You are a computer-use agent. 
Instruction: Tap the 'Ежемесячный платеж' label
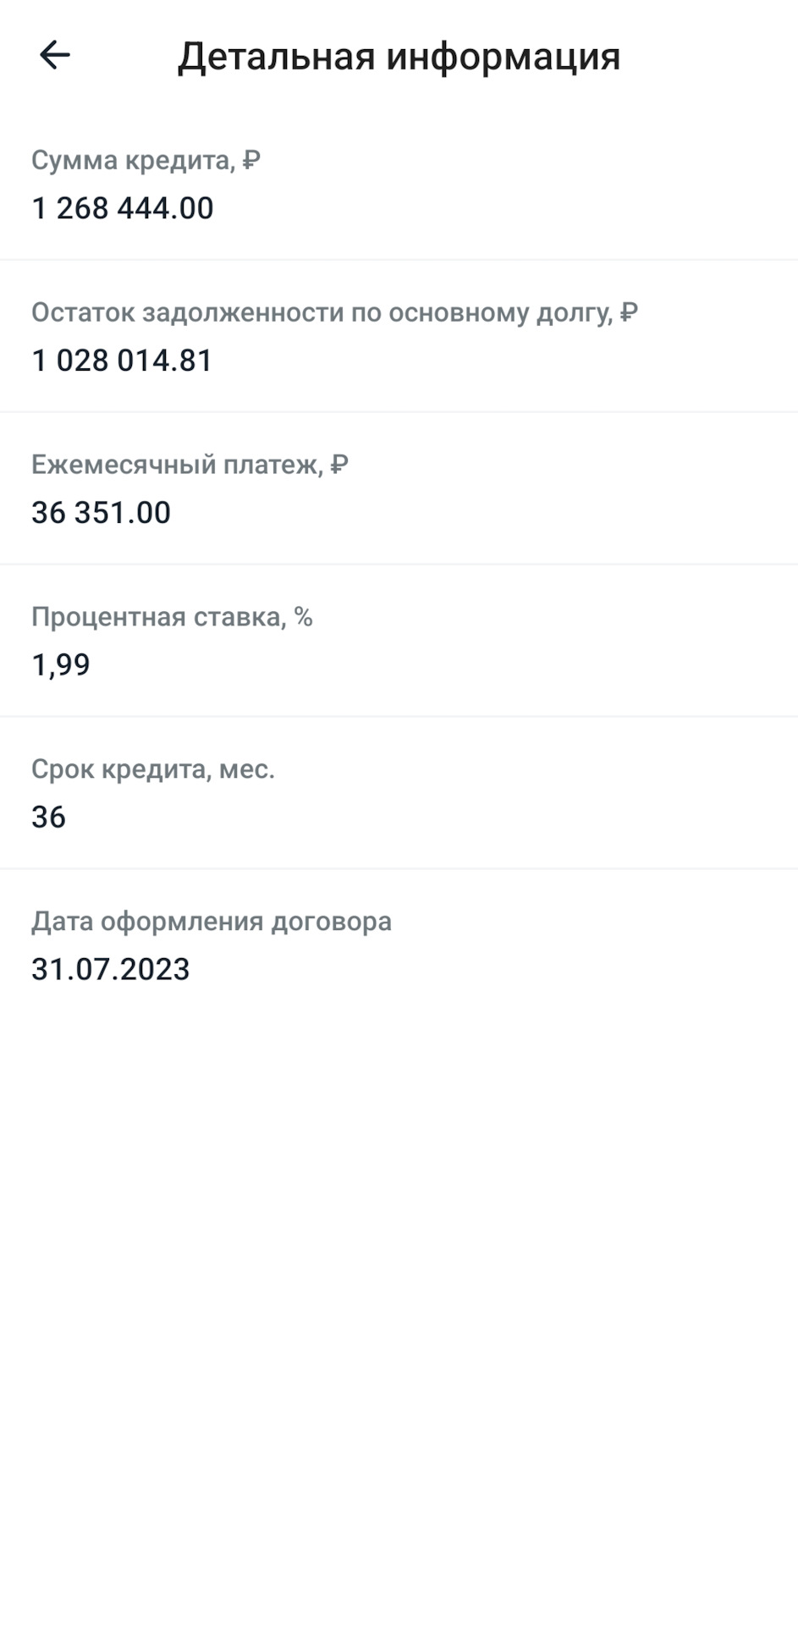(x=177, y=465)
